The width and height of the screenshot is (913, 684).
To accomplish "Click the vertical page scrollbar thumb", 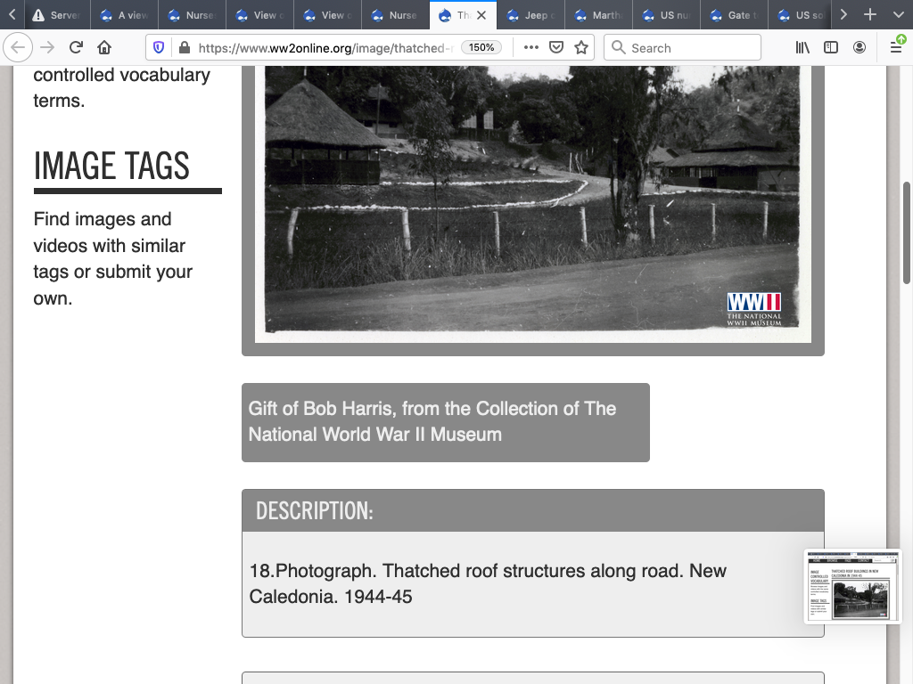I will tap(907, 233).
